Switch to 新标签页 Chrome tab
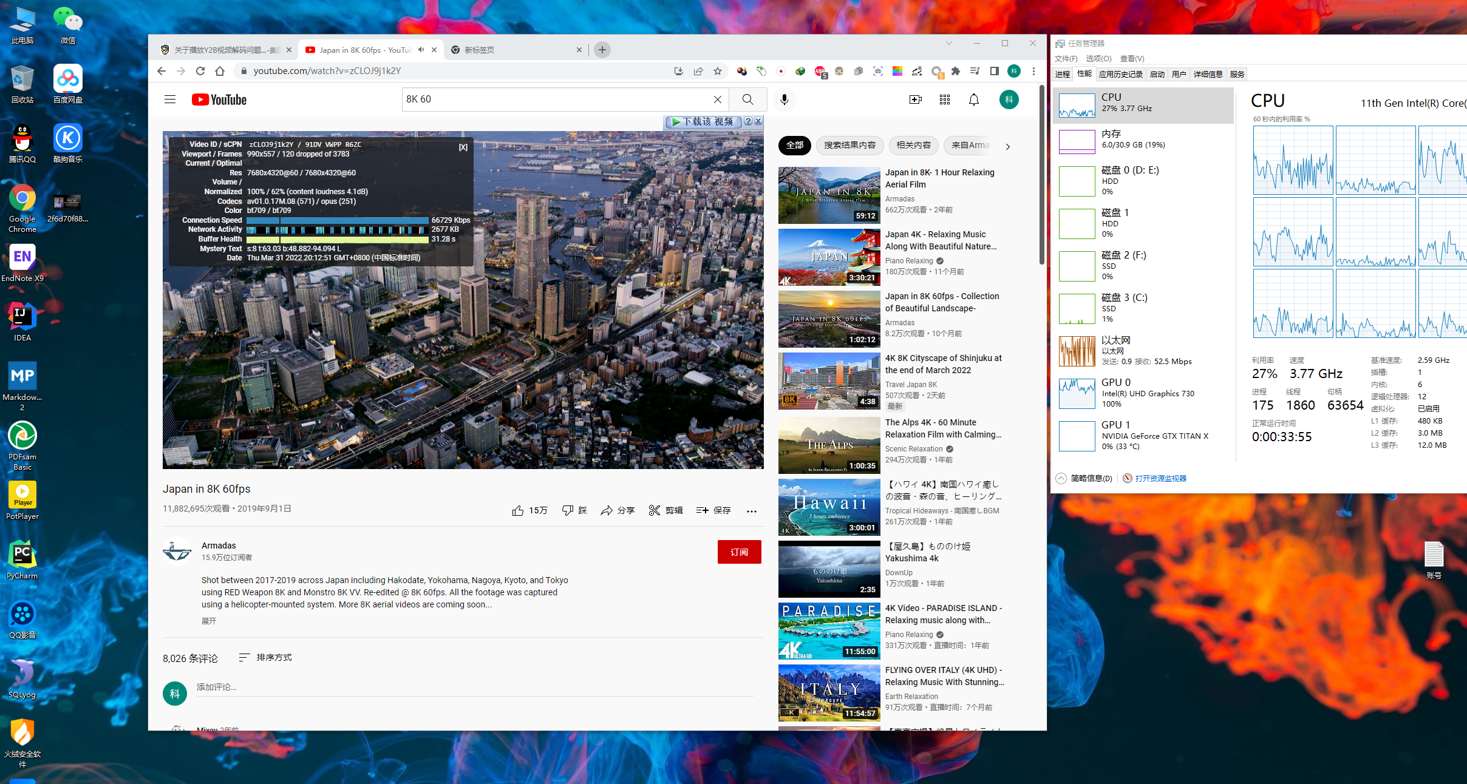 516,50
